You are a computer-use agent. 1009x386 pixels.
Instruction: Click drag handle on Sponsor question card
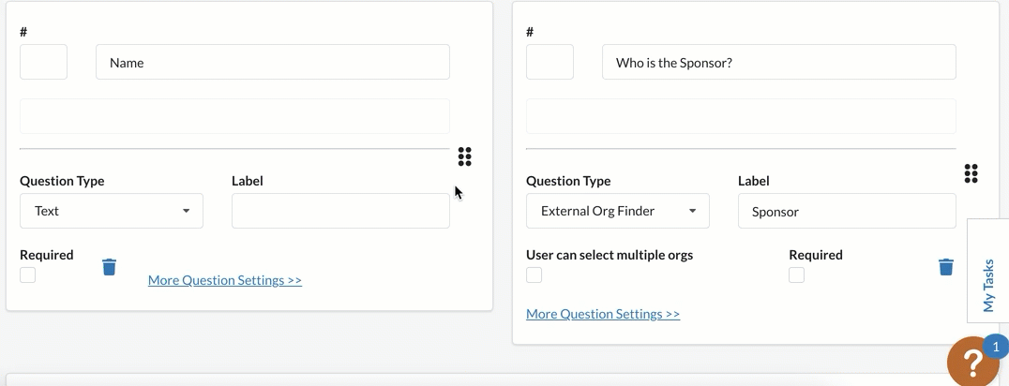click(x=971, y=173)
